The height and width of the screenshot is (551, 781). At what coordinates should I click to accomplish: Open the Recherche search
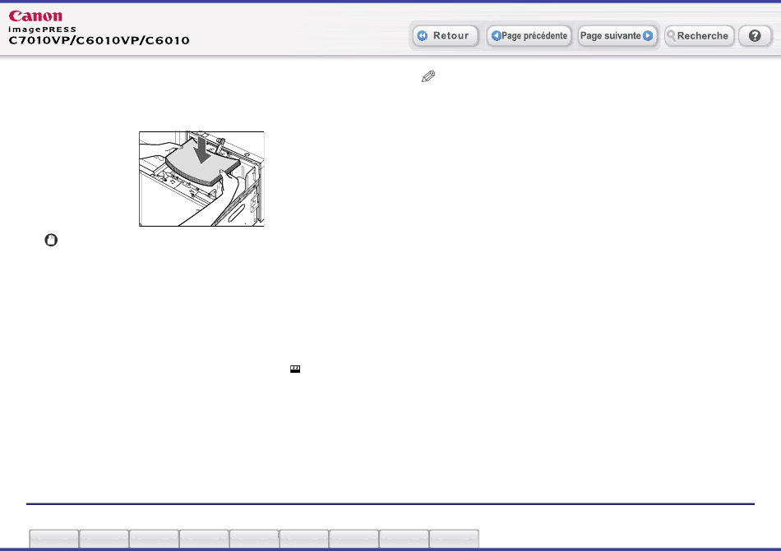(699, 36)
